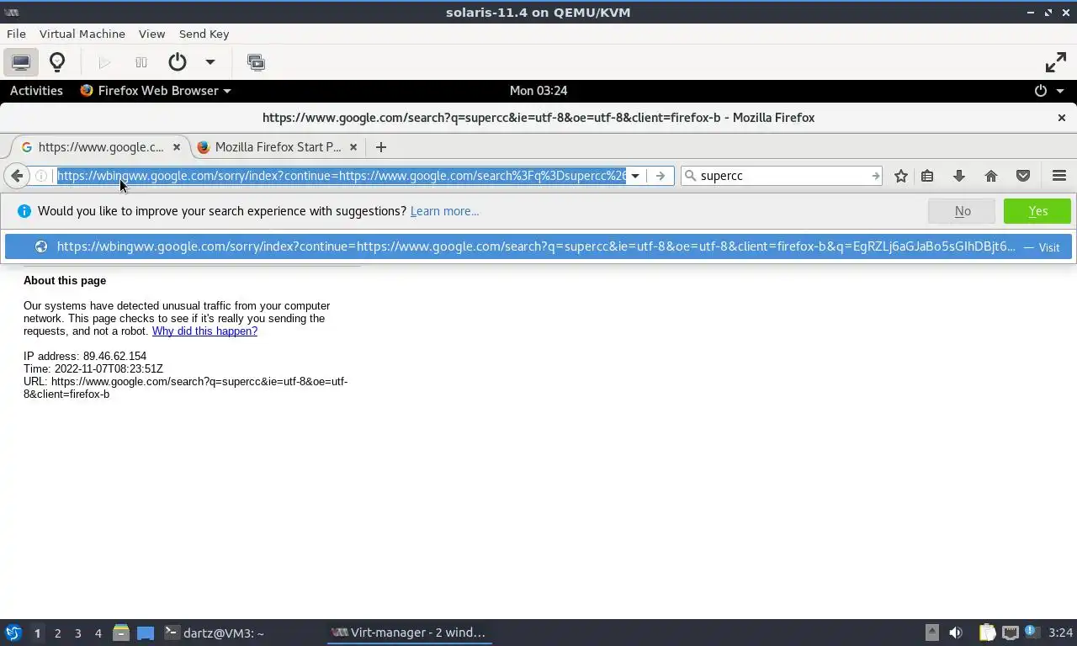Screen dimensions: 1077x646
Task: Open the Firefox hamburger menu
Action: click(1059, 176)
